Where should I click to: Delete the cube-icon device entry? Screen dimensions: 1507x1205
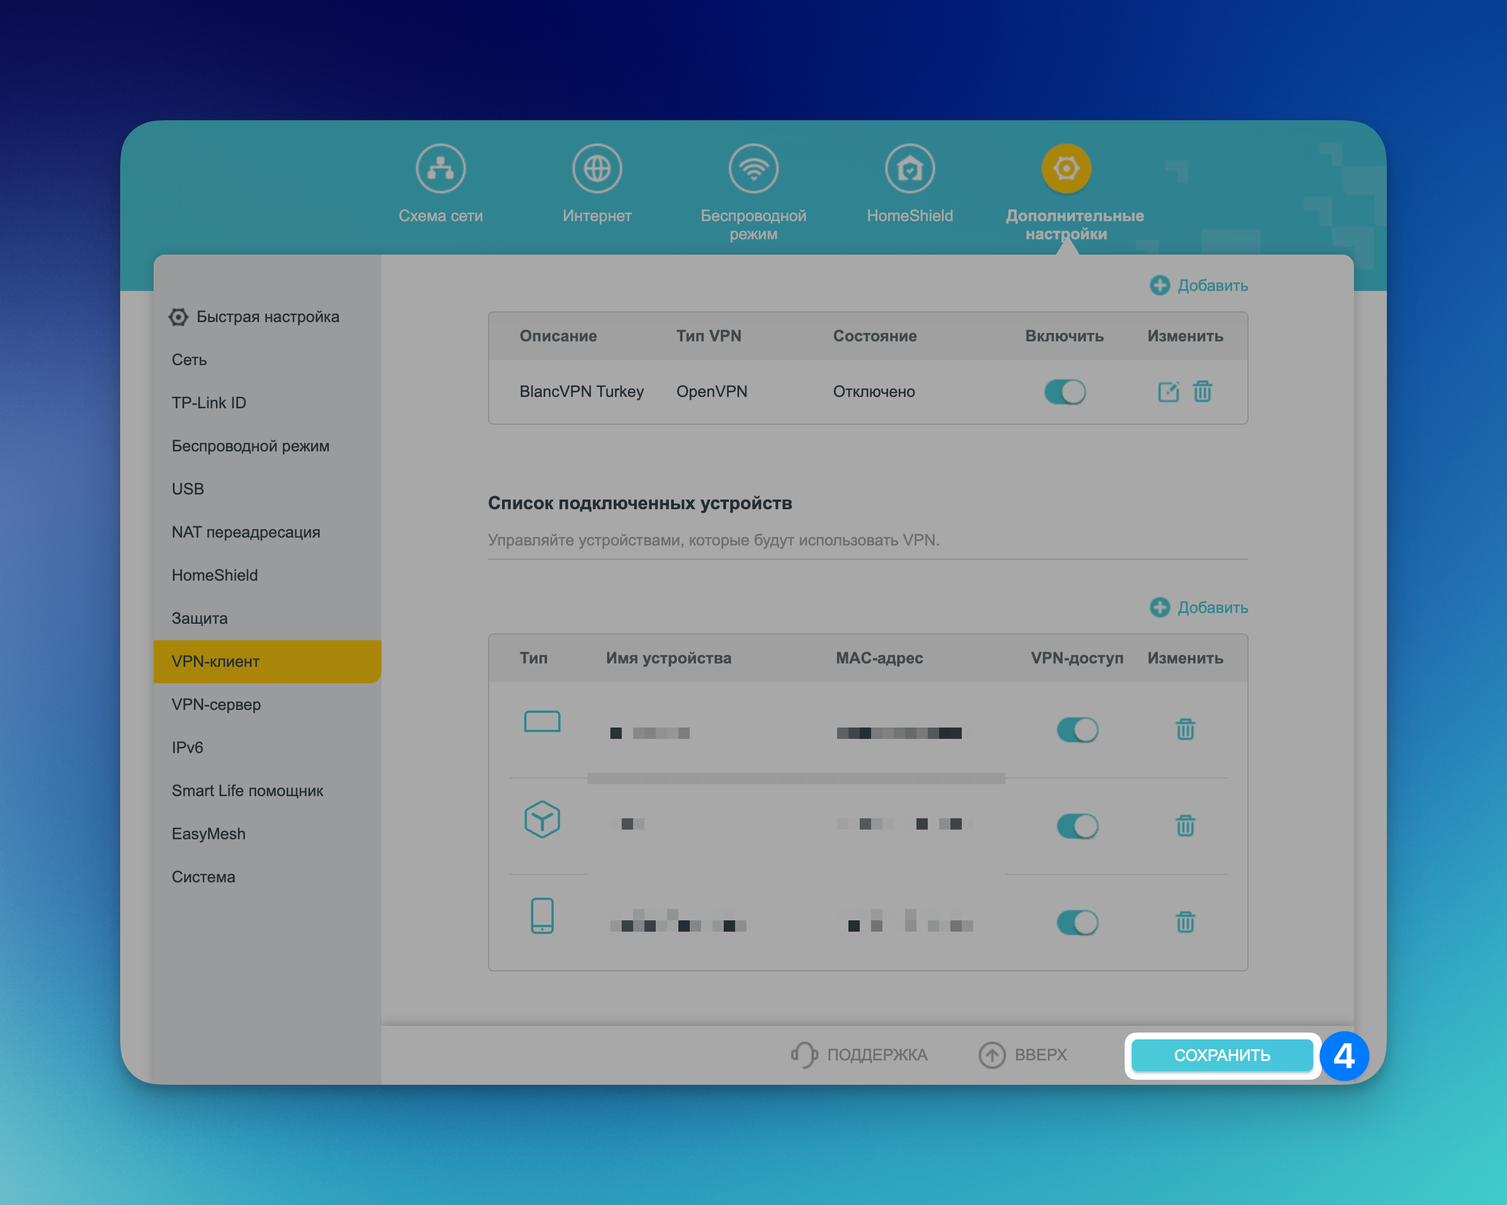[1185, 826]
